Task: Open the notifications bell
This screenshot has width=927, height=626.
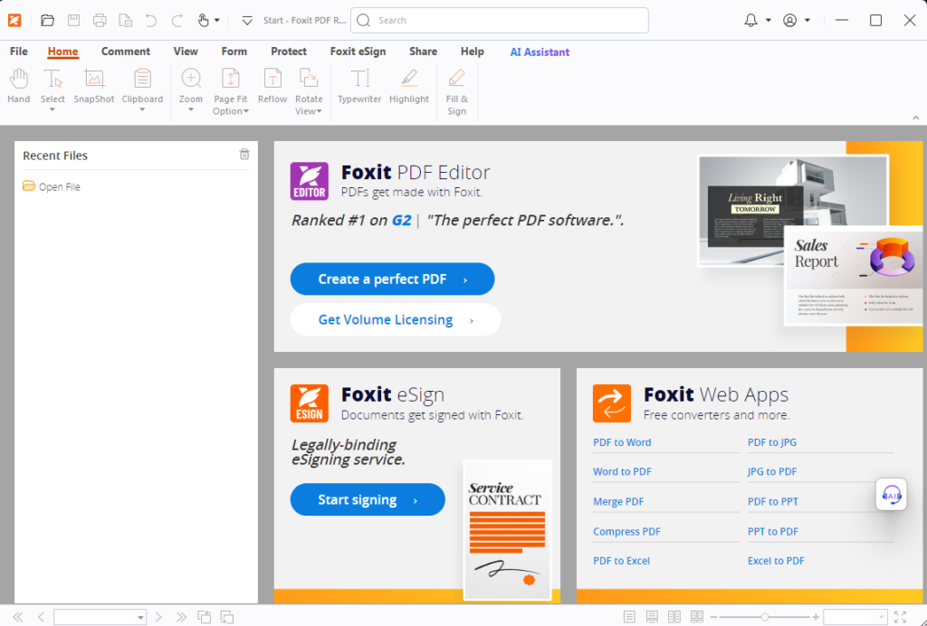Action: (x=750, y=20)
